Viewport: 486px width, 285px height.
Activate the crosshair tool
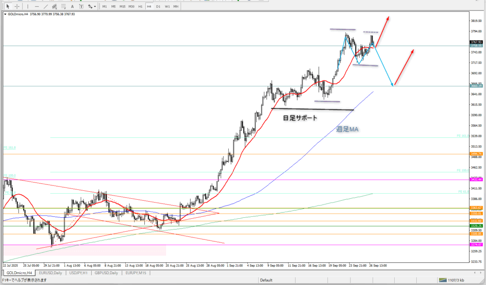coord(17,6)
